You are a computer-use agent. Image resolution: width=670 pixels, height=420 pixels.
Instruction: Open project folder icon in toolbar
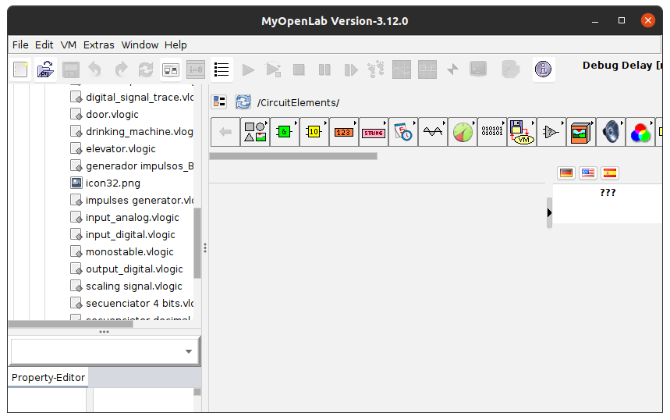(x=45, y=69)
